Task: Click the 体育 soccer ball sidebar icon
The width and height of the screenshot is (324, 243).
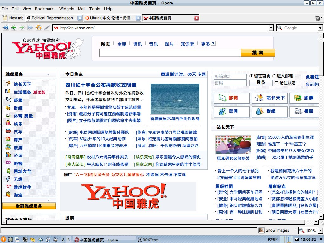Action: click(8, 115)
